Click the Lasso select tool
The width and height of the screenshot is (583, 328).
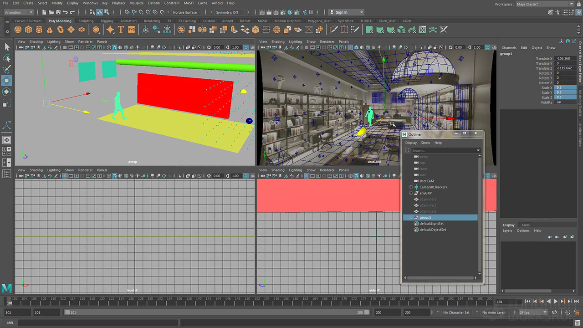pyautogui.click(x=7, y=58)
